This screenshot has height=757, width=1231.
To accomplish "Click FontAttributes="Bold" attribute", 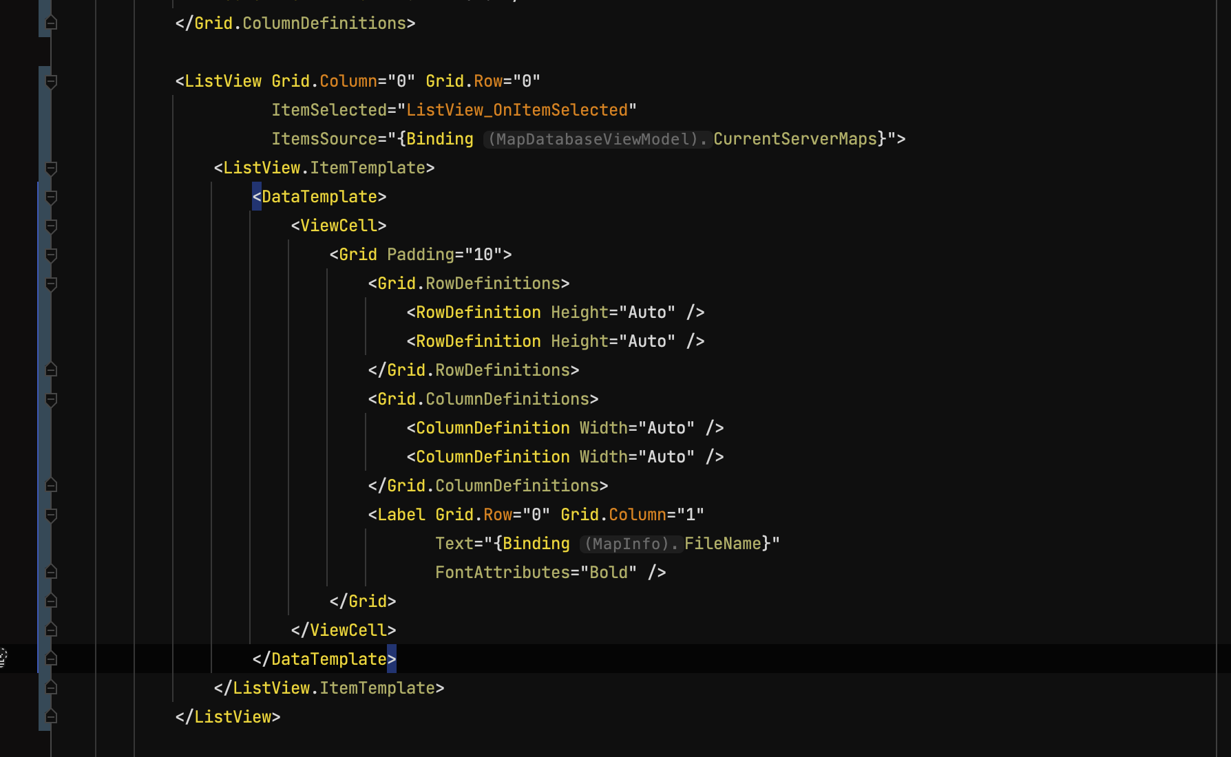I will [x=536, y=573].
